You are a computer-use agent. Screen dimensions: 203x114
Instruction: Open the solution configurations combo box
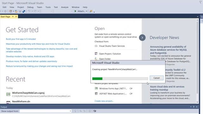(x=47, y=11)
